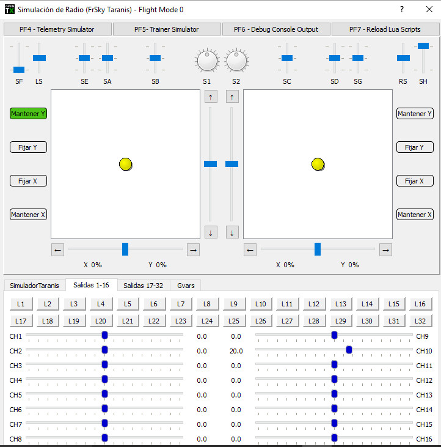Image resolution: width=441 pixels, height=447 pixels.
Task: Click the OpenTX logo in title bar
Action: coord(8,9)
